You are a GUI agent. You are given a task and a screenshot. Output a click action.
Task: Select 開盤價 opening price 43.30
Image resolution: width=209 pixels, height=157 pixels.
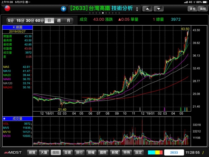click(x=28, y=36)
